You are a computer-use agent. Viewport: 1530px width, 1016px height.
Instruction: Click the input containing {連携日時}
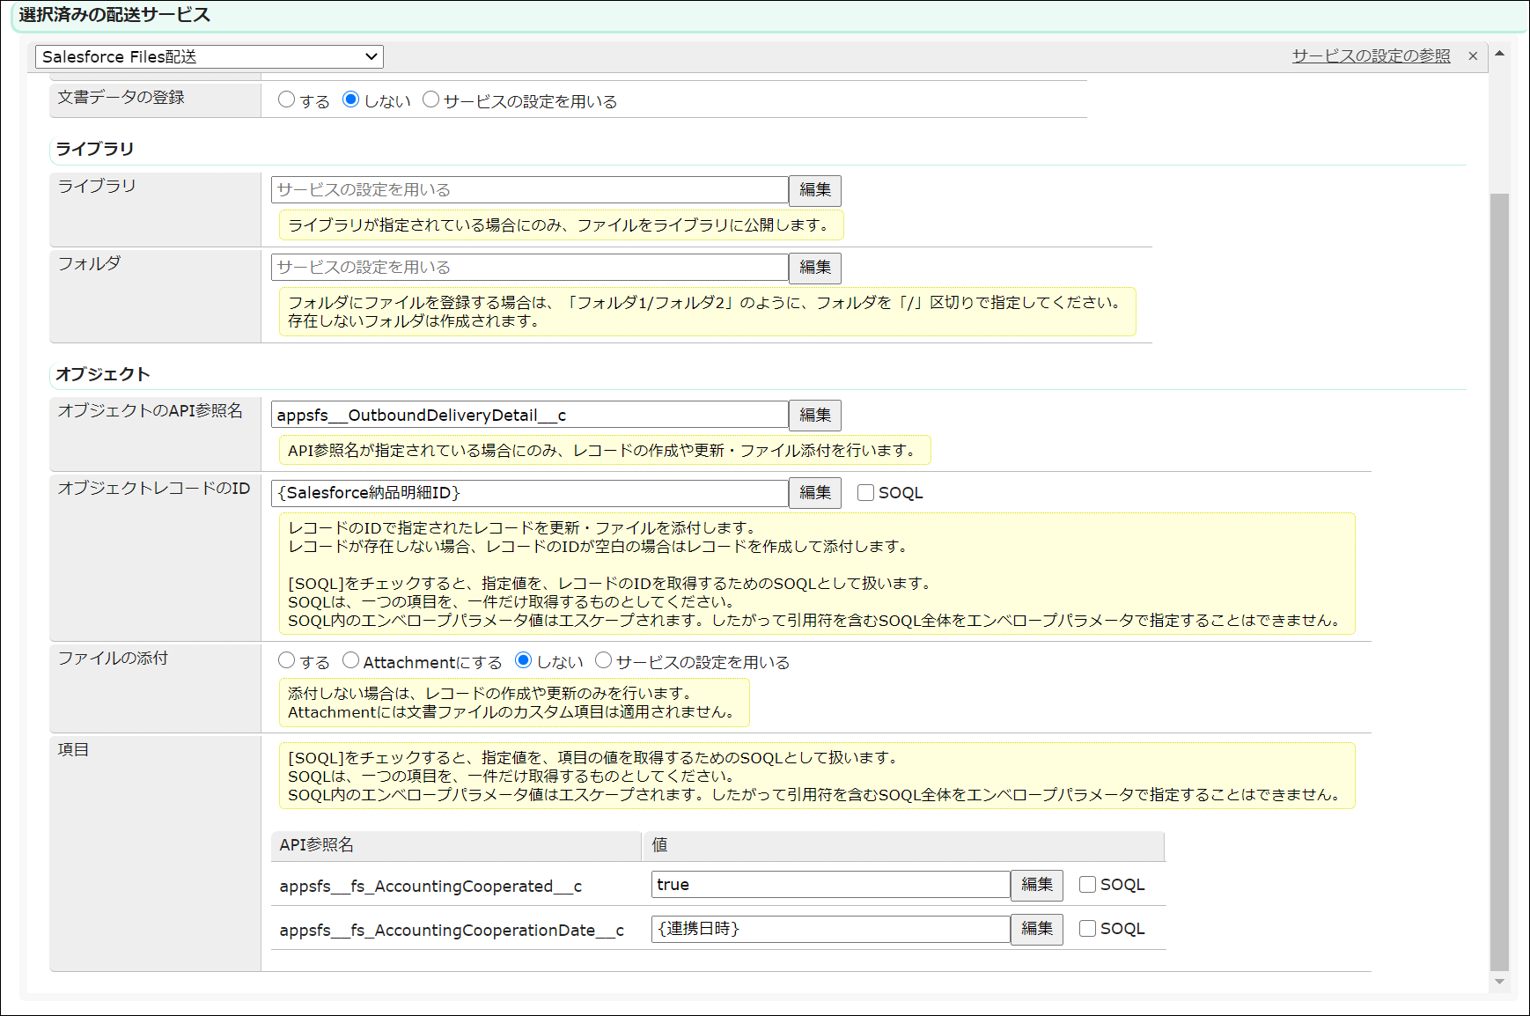click(829, 929)
